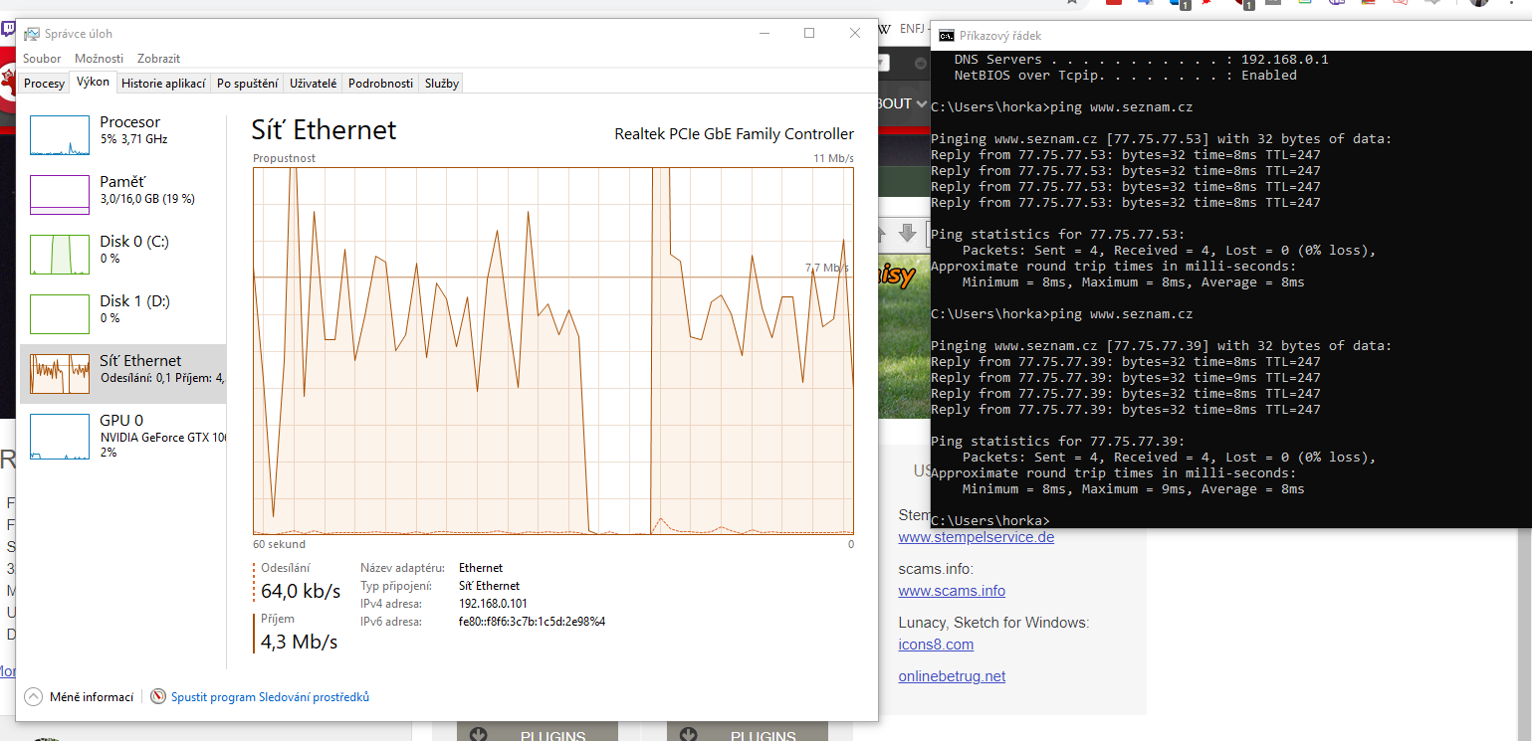Click the Resource Monitor icon
This screenshot has height=741, width=1532.
tap(158, 697)
